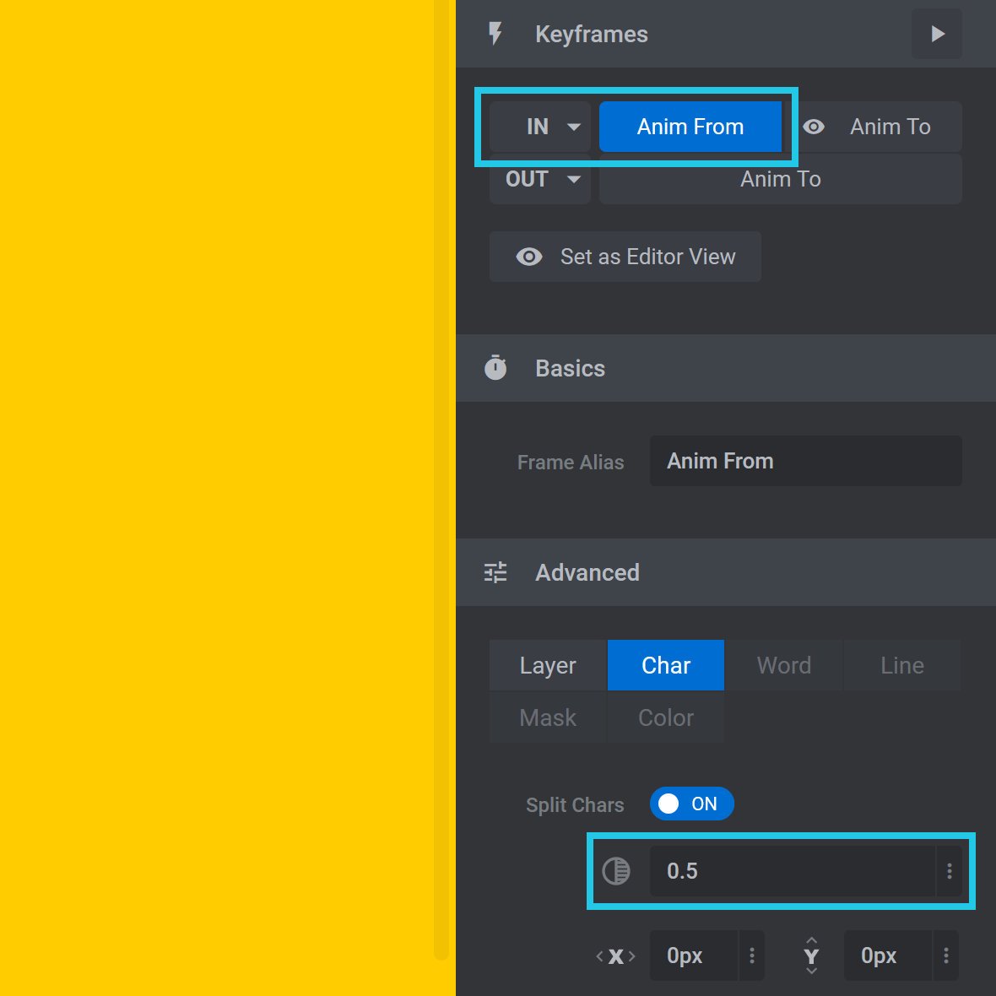
Task: Open the IN dropdown
Action: coord(540,127)
